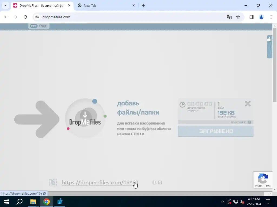Click the ЗАГРУЖЕНО button
This screenshot has height=207, width=277.
pyautogui.click(x=215, y=131)
